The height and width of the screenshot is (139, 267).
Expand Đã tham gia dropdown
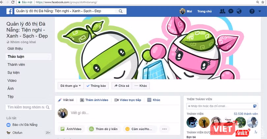[x=71, y=86]
